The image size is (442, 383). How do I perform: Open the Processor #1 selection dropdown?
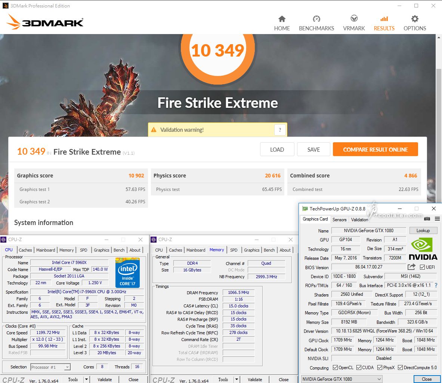point(50,367)
